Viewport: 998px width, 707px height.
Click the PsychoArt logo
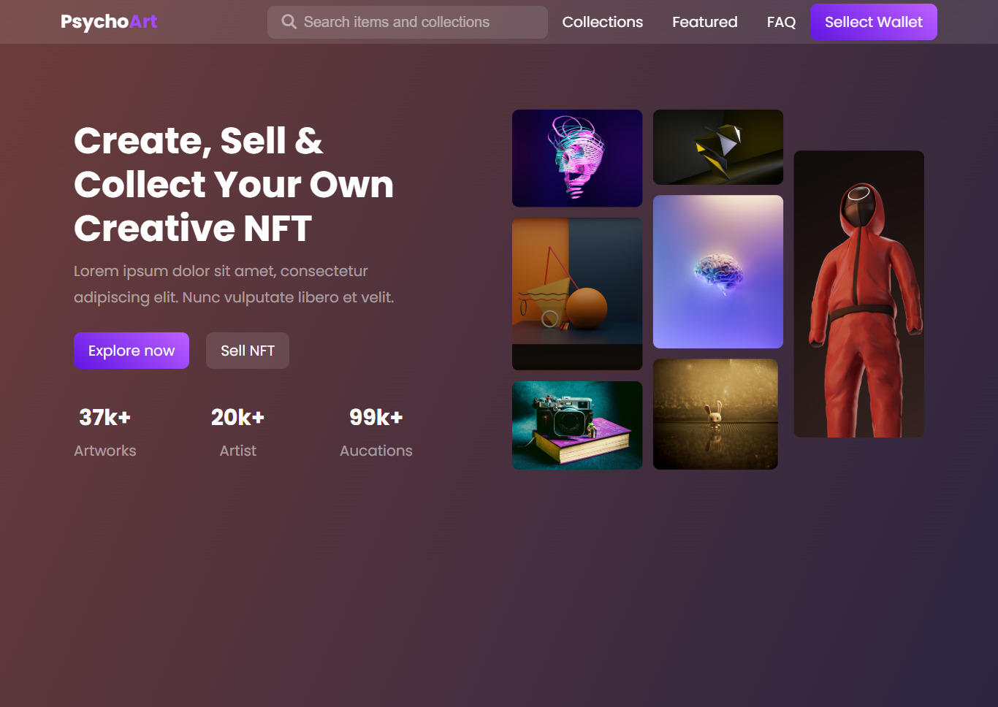pos(109,22)
